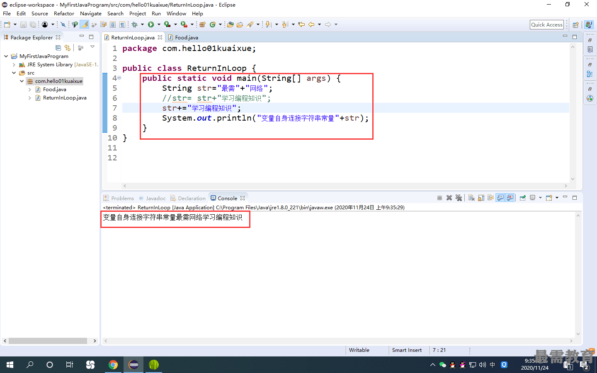The height and width of the screenshot is (373, 597).
Task: Switch to the Declaration tab
Action: [x=188, y=198]
